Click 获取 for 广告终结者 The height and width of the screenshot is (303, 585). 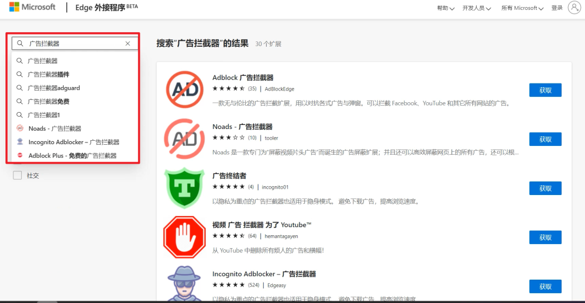click(545, 189)
